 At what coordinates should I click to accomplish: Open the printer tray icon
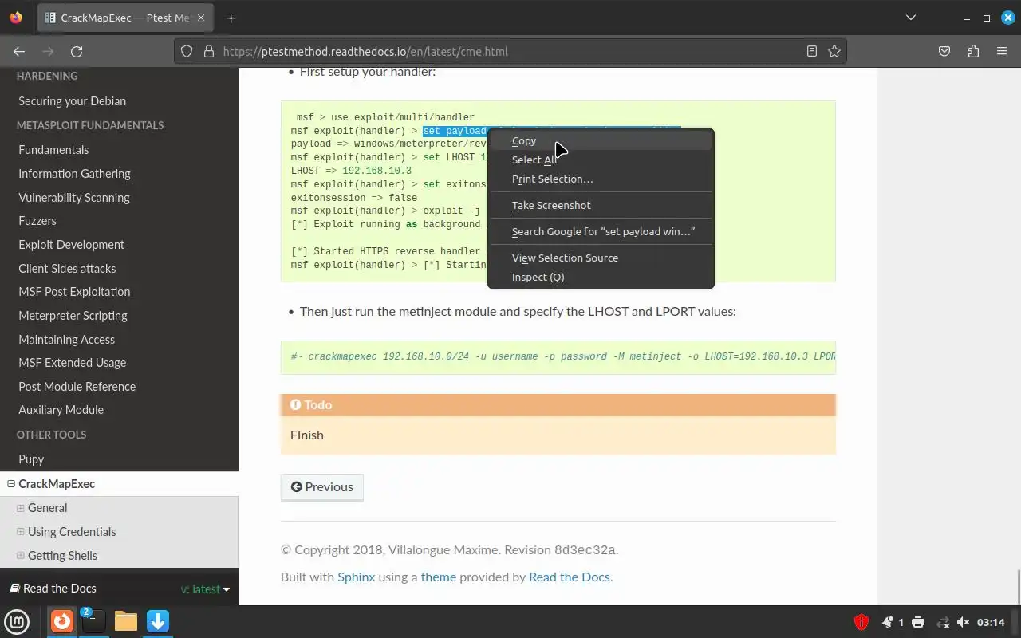point(918,622)
